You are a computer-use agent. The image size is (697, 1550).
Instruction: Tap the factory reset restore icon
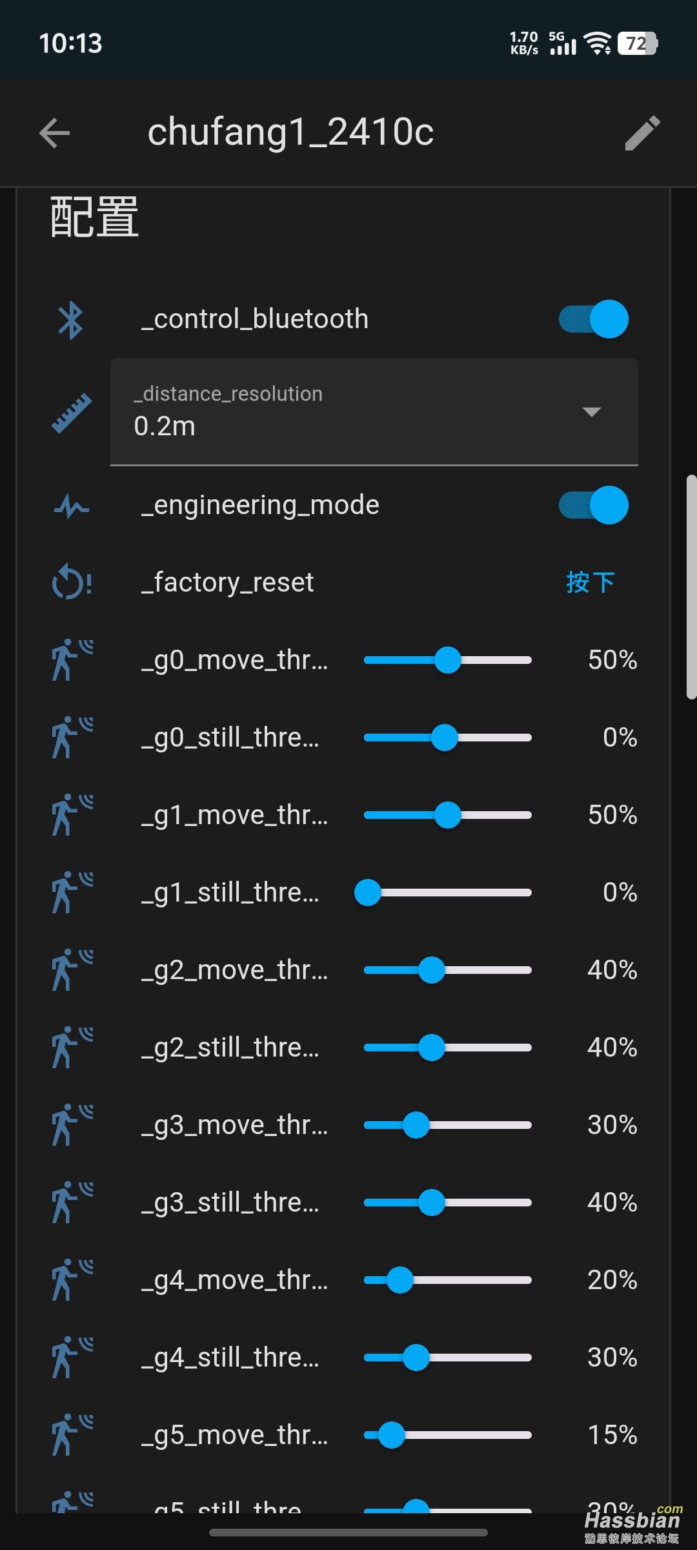pyautogui.click(x=71, y=582)
